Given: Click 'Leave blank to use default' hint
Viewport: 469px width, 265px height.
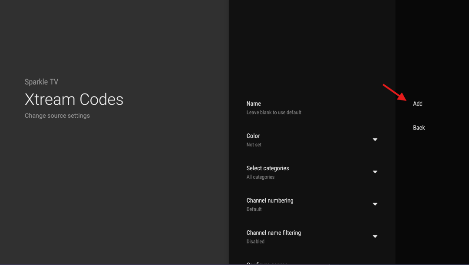Looking at the screenshot, I should pos(274,113).
